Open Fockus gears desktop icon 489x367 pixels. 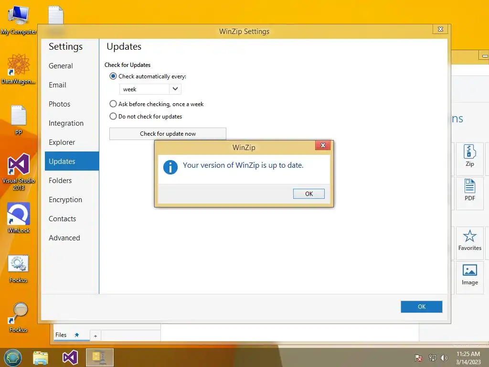pyautogui.click(x=19, y=269)
